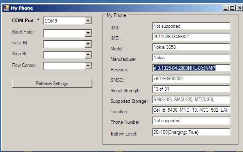Click the Battery Level label
243x152 pixels.
click(124, 134)
